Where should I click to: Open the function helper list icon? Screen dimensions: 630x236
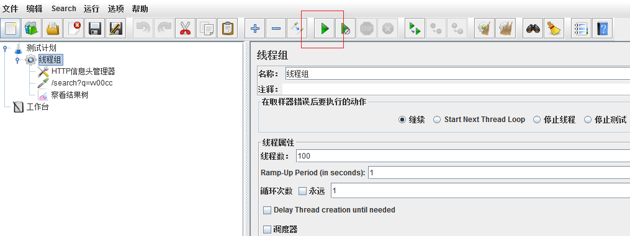582,28
